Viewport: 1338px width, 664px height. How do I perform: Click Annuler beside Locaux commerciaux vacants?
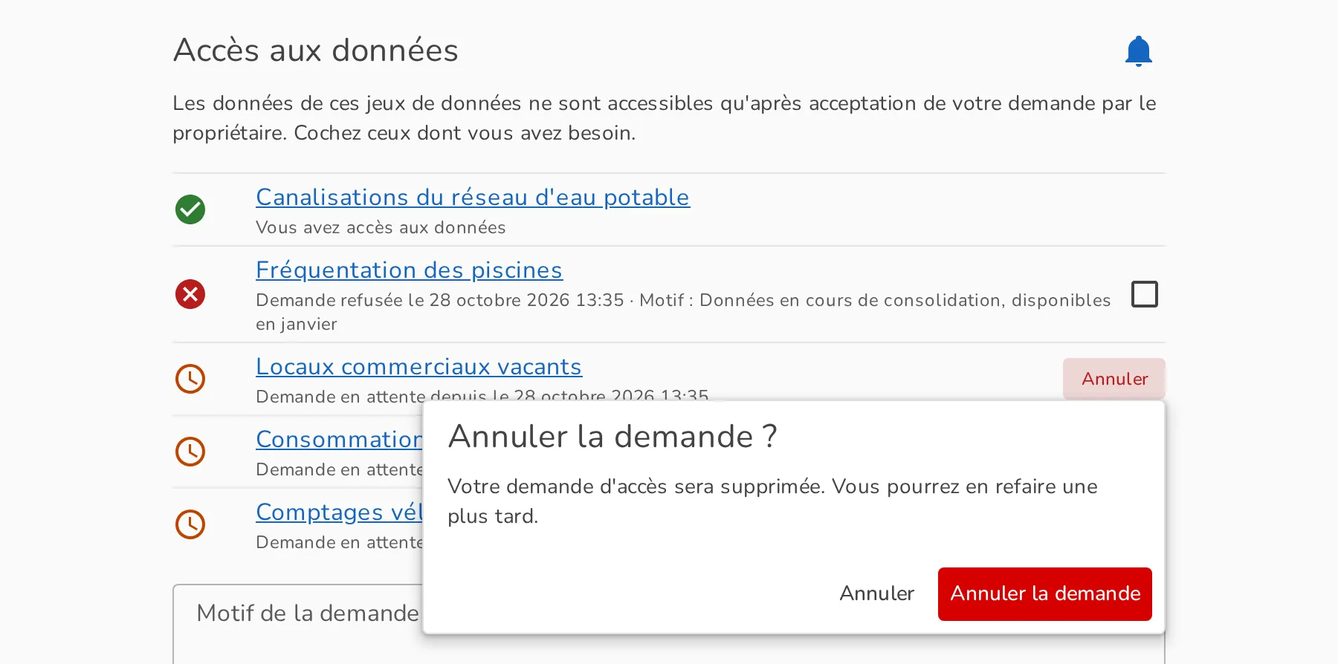pyautogui.click(x=1114, y=379)
